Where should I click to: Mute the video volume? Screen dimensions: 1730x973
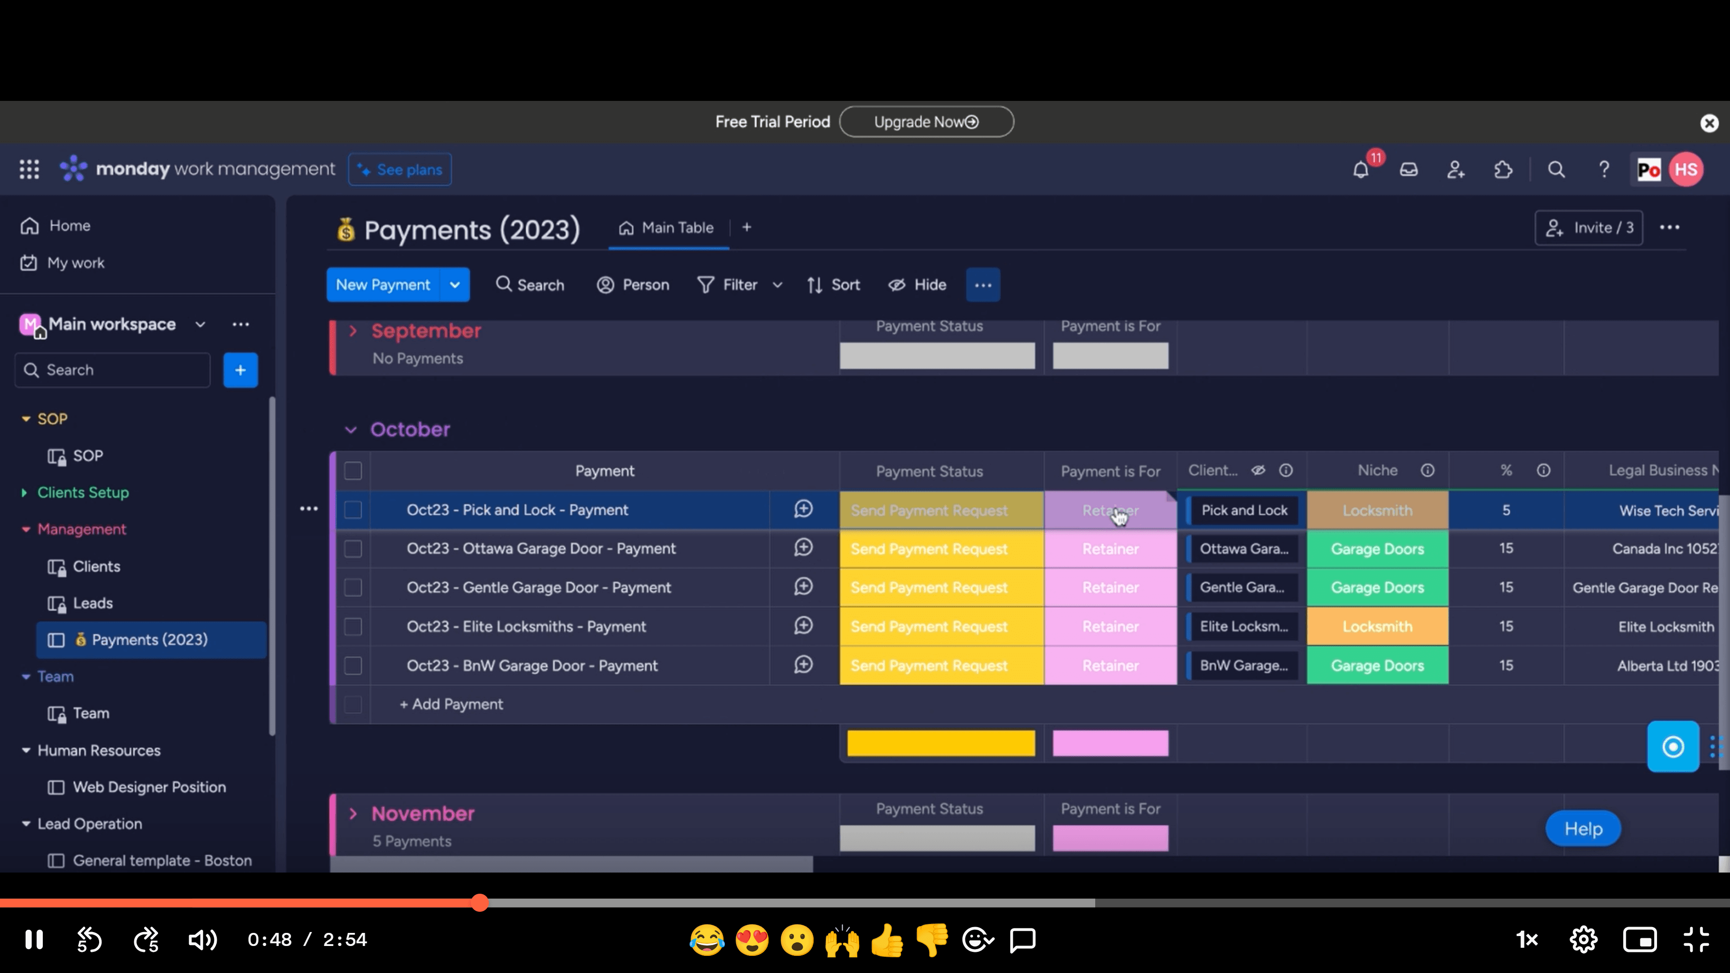[202, 939]
